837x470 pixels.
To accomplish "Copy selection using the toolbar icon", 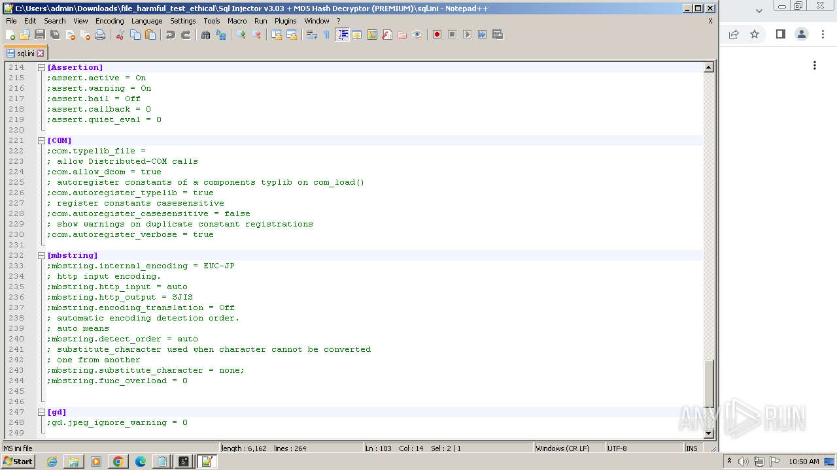I will [x=135, y=35].
